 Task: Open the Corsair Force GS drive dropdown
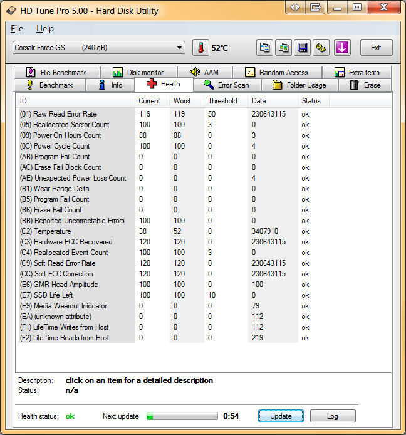point(98,48)
